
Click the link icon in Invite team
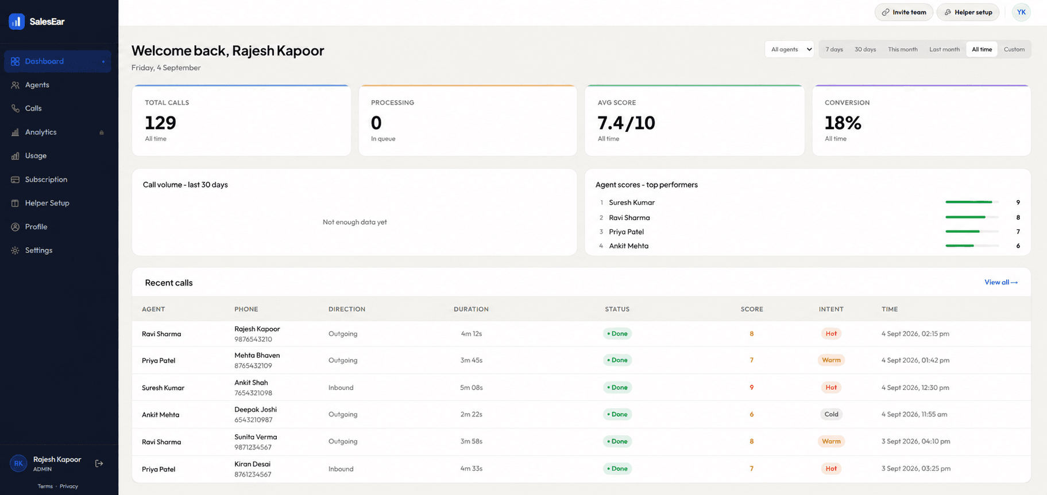click(886, 12)
